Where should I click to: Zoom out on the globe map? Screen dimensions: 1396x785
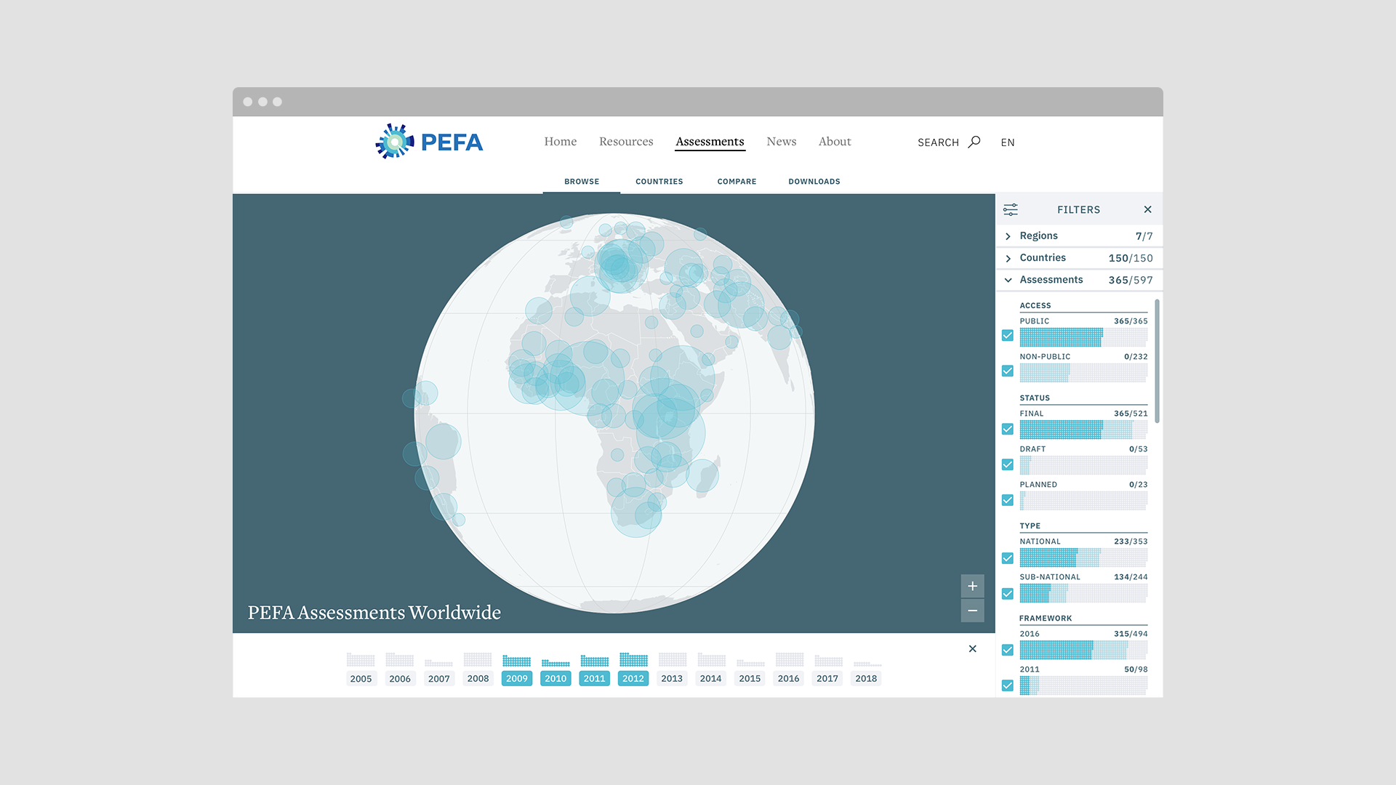click(972, 611)
